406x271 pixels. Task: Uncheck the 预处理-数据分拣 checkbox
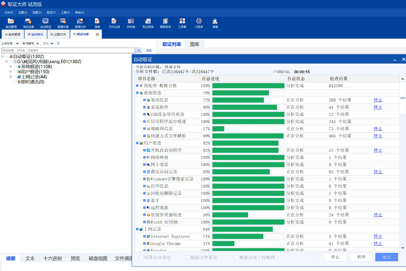137,86
